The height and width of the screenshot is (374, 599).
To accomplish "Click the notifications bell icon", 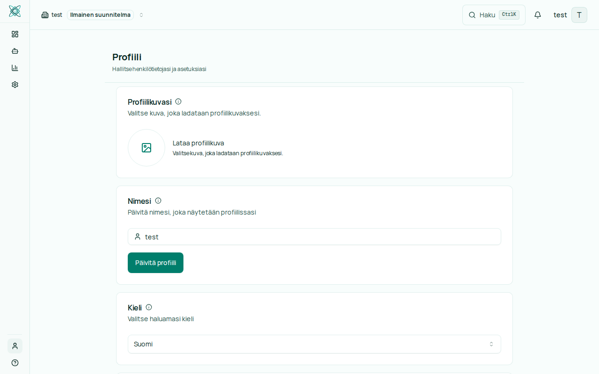I will (538, 15).
